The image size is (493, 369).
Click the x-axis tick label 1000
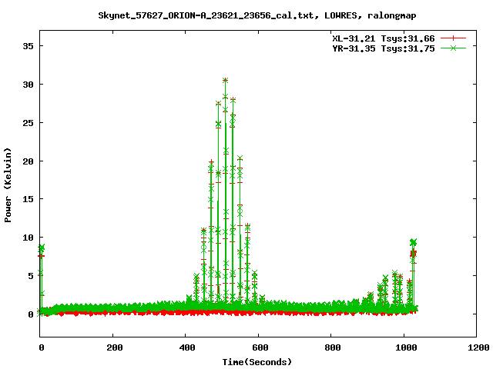tap(406, 347)
